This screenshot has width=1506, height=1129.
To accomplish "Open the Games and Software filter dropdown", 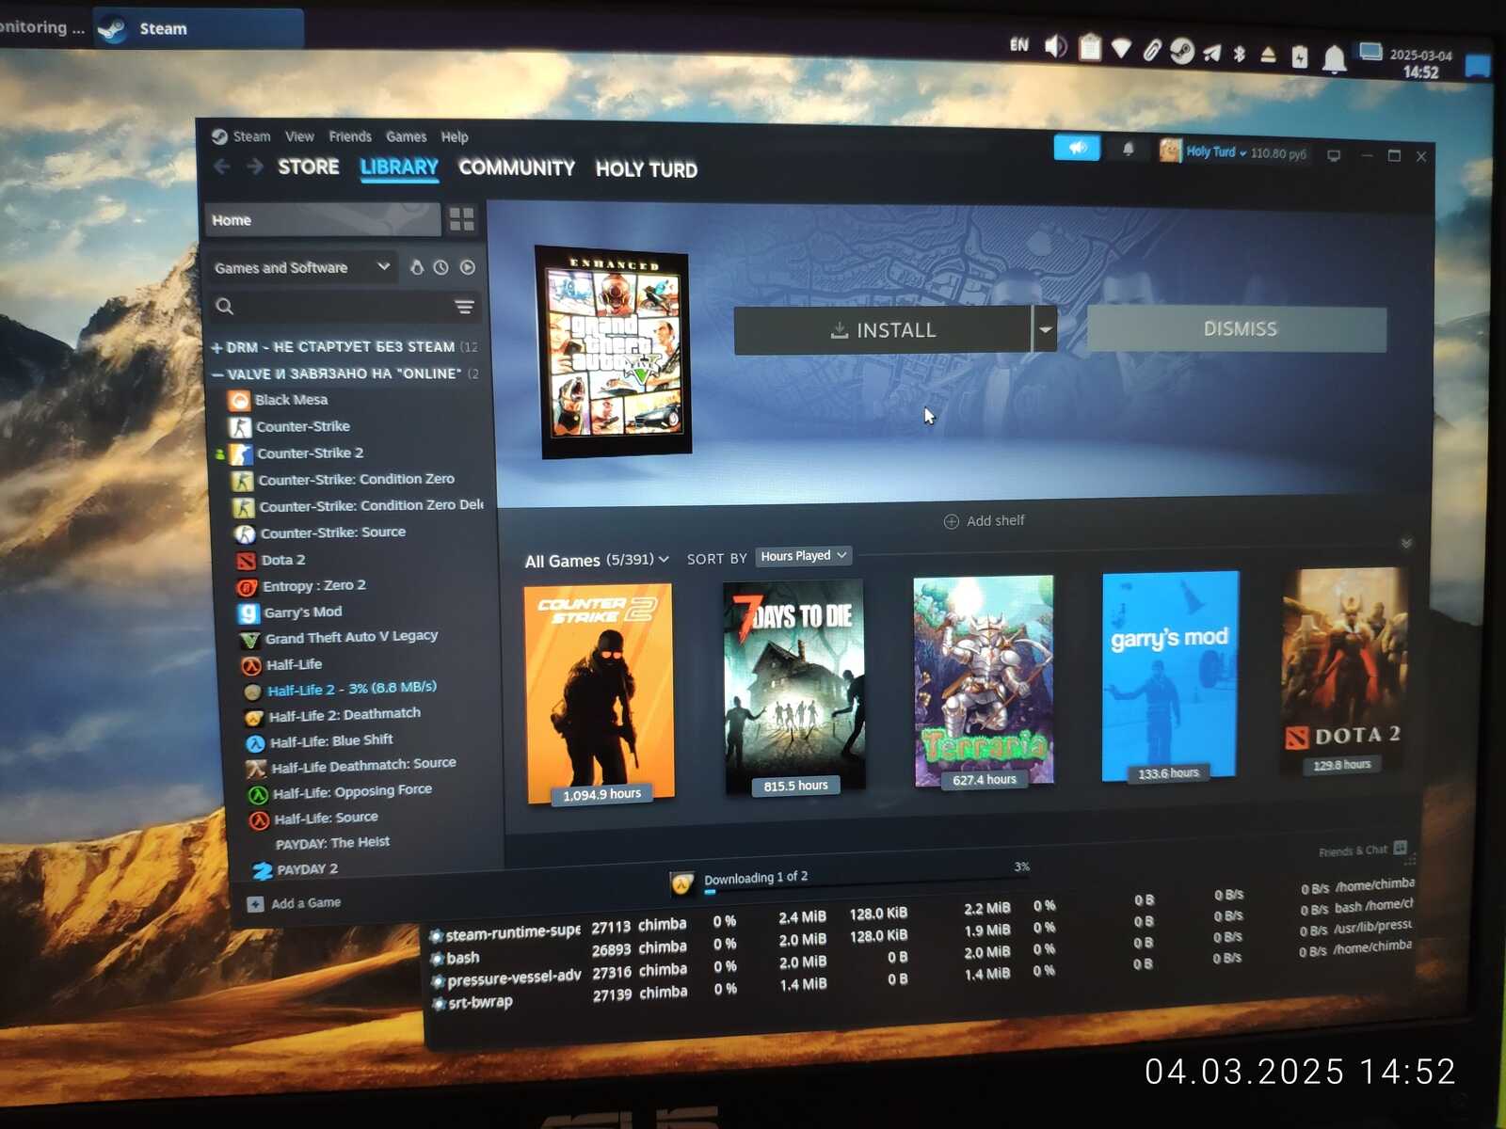I will [300, 267].
